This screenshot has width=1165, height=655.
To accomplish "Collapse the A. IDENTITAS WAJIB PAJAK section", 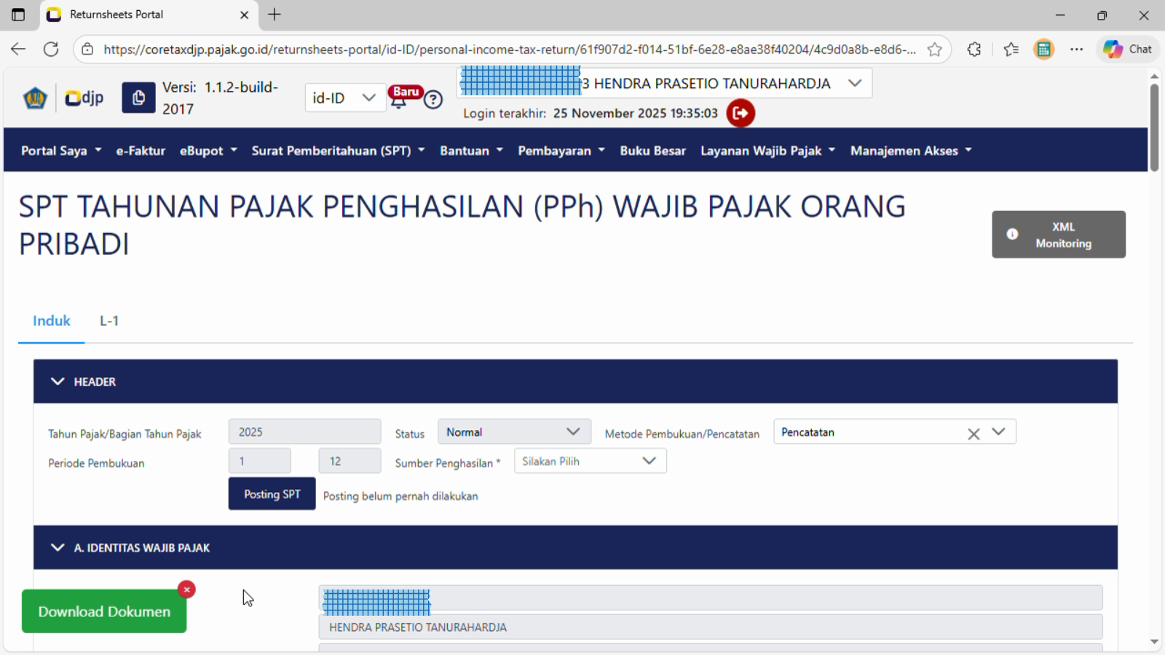I will point(58,548).
